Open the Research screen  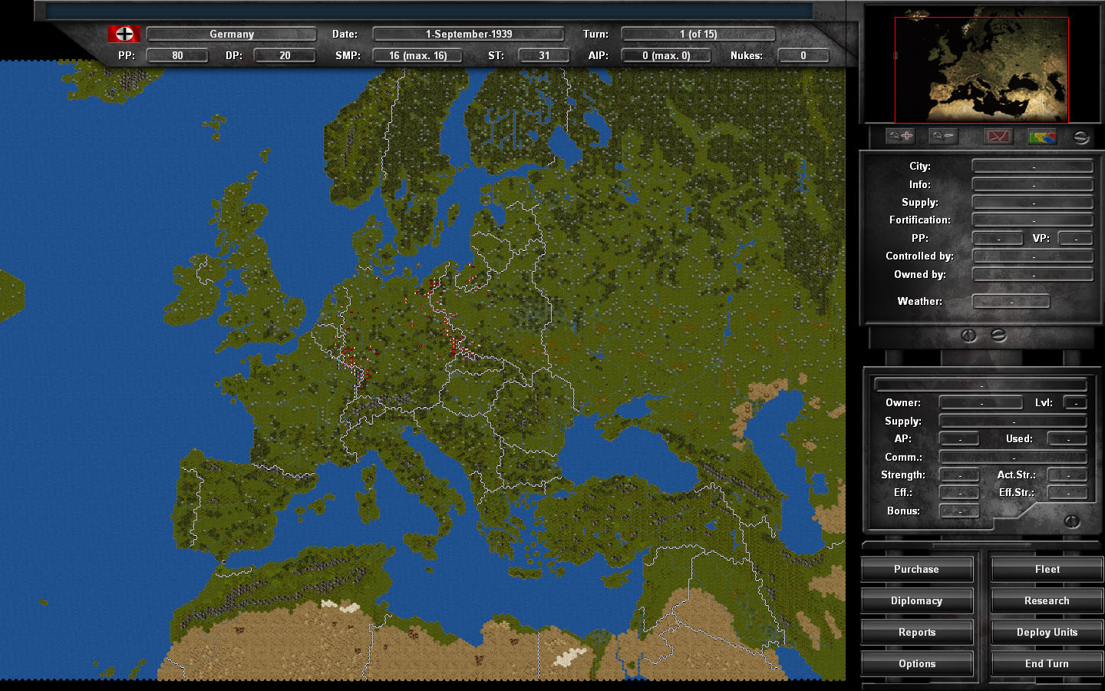pyautogui.click(x=1047, y=601)
